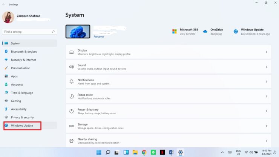Click the OneDrive cloud icon
Screen dimensions: 279x157
(205, 32)
